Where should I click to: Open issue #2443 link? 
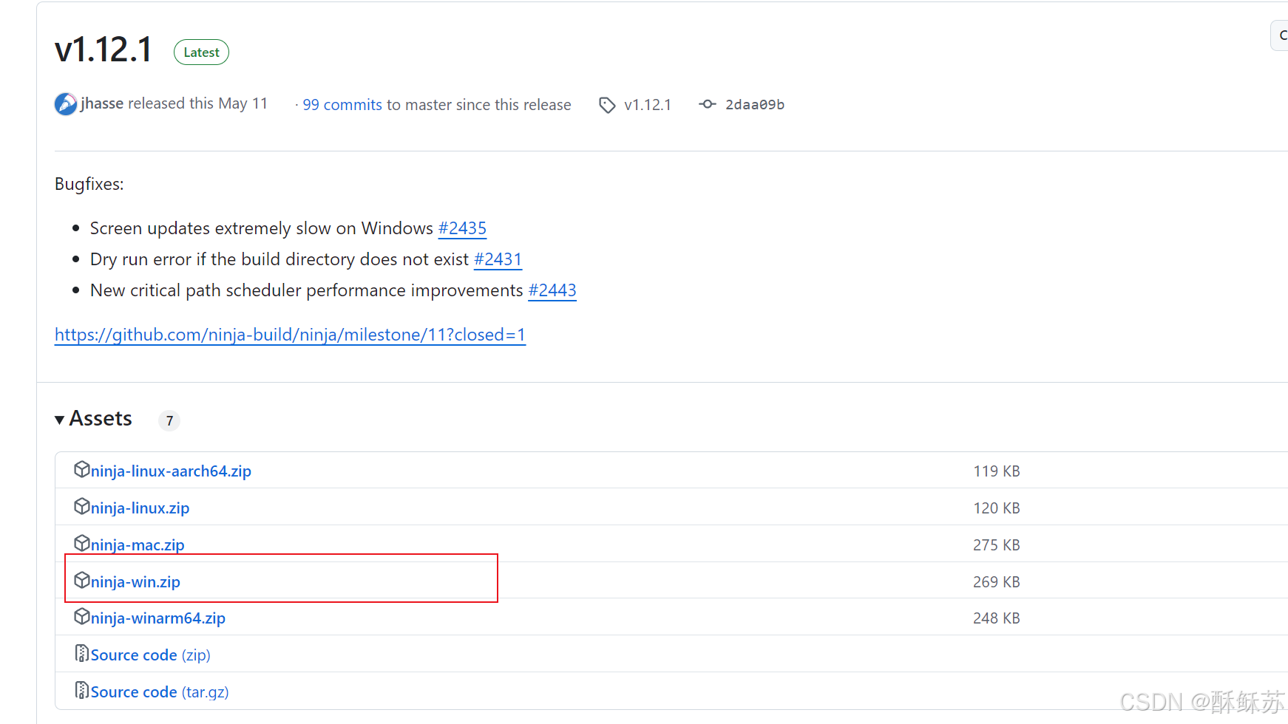pos(552,290)
